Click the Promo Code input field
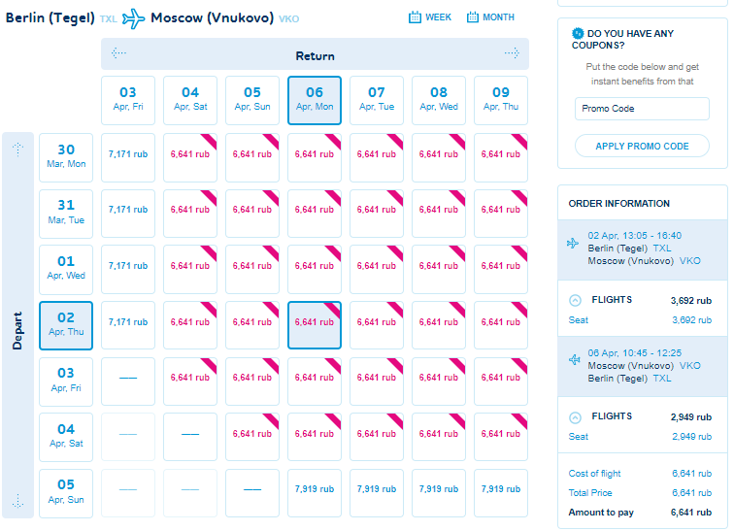This screenshot has height=531, width=734. click(x=642, y=109)
